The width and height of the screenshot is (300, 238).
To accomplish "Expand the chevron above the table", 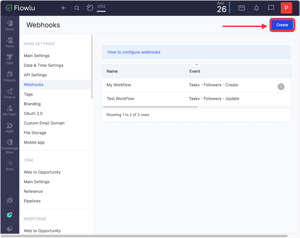I will 196,65.
